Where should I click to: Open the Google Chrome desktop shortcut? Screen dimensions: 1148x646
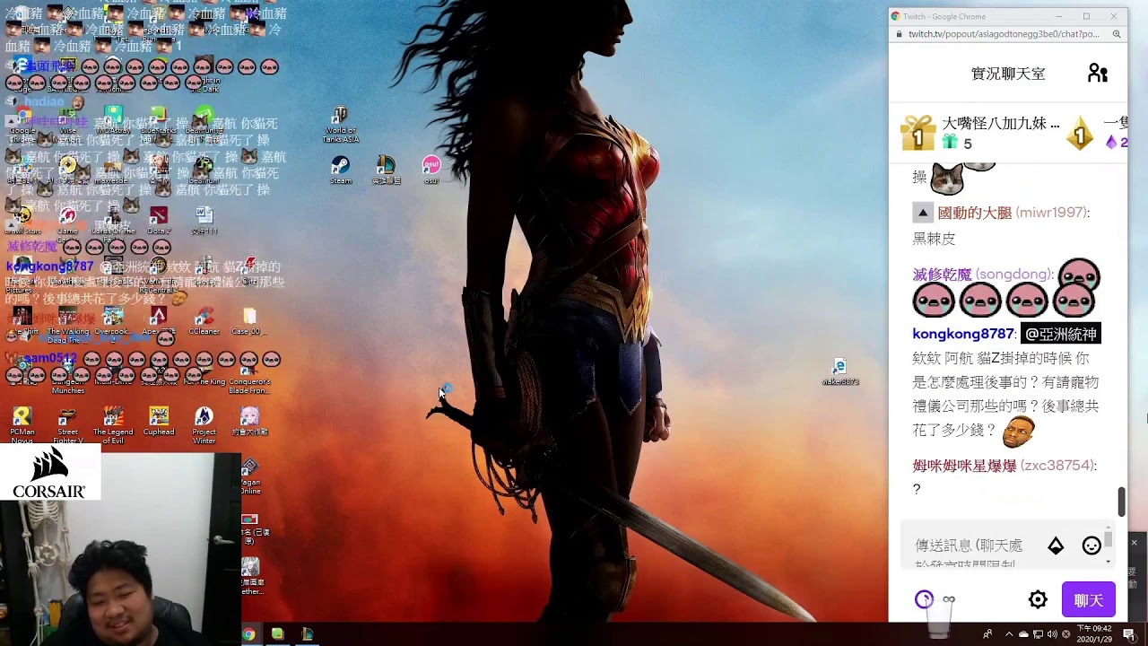22,124
